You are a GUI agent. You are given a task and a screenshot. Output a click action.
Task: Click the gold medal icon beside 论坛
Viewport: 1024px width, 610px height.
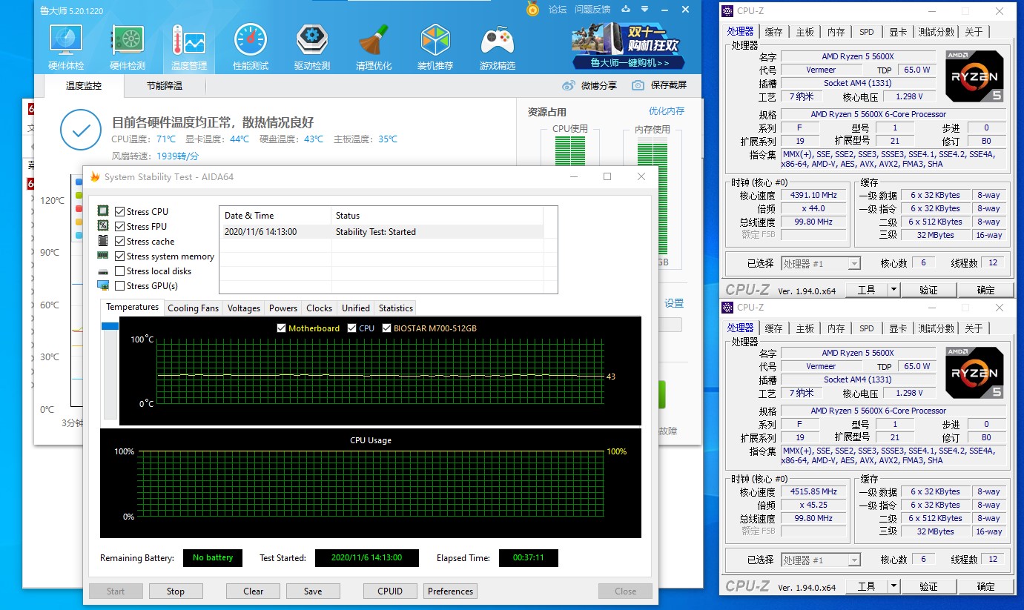(x=532, y=9)
